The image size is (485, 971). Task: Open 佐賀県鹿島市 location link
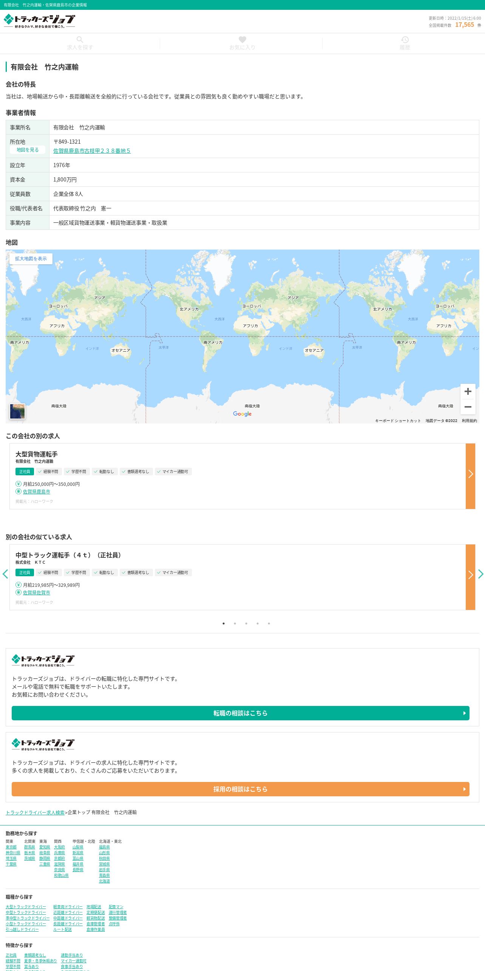pos(36,492)
